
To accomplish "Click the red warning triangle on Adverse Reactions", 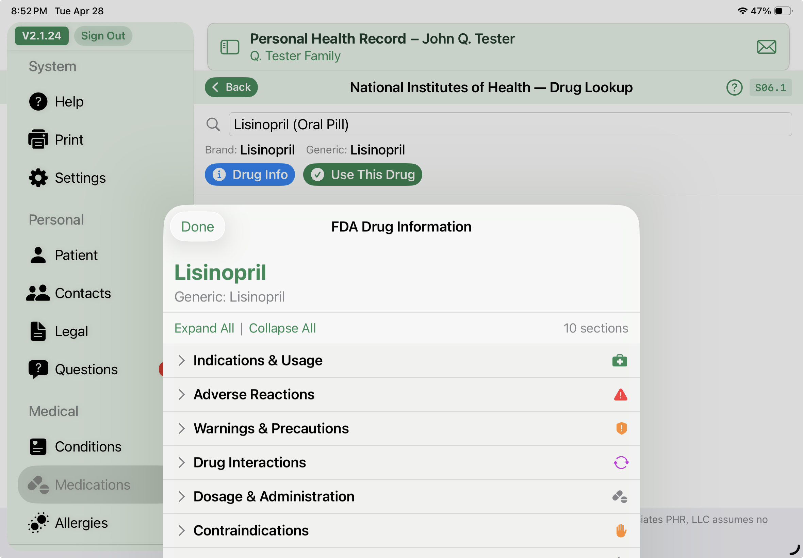I will pos(621,394).
